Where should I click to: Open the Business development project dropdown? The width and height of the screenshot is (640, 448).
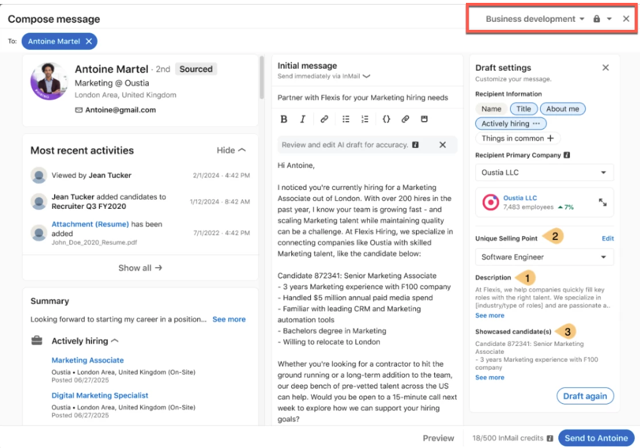click(535, 19)
